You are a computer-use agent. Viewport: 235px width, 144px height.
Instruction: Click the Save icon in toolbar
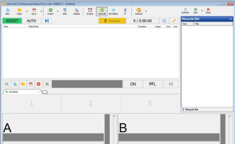pyautogui.click(x=34, y=11)
